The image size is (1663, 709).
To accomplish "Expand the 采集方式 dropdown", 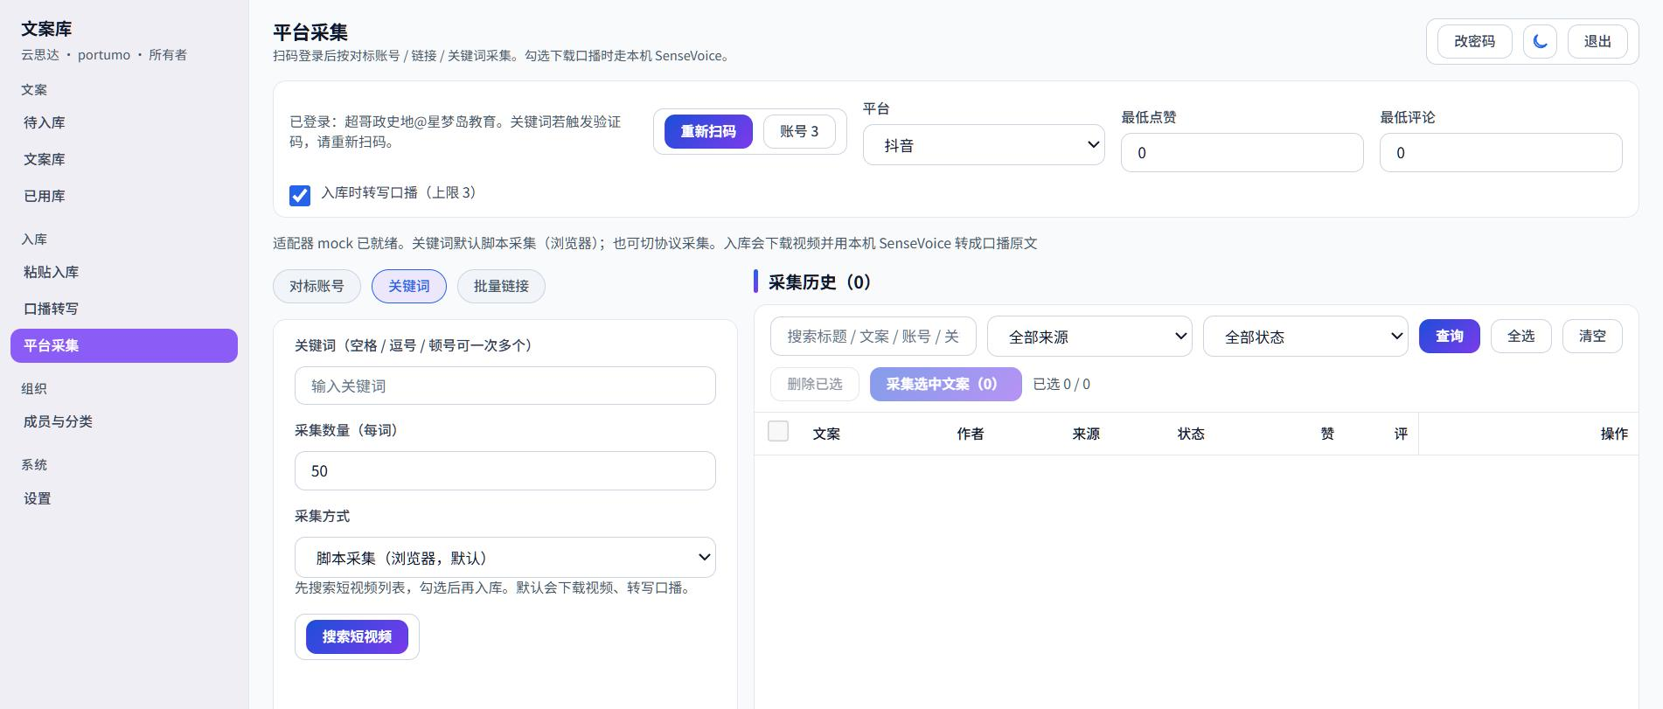I will point(505,558).
